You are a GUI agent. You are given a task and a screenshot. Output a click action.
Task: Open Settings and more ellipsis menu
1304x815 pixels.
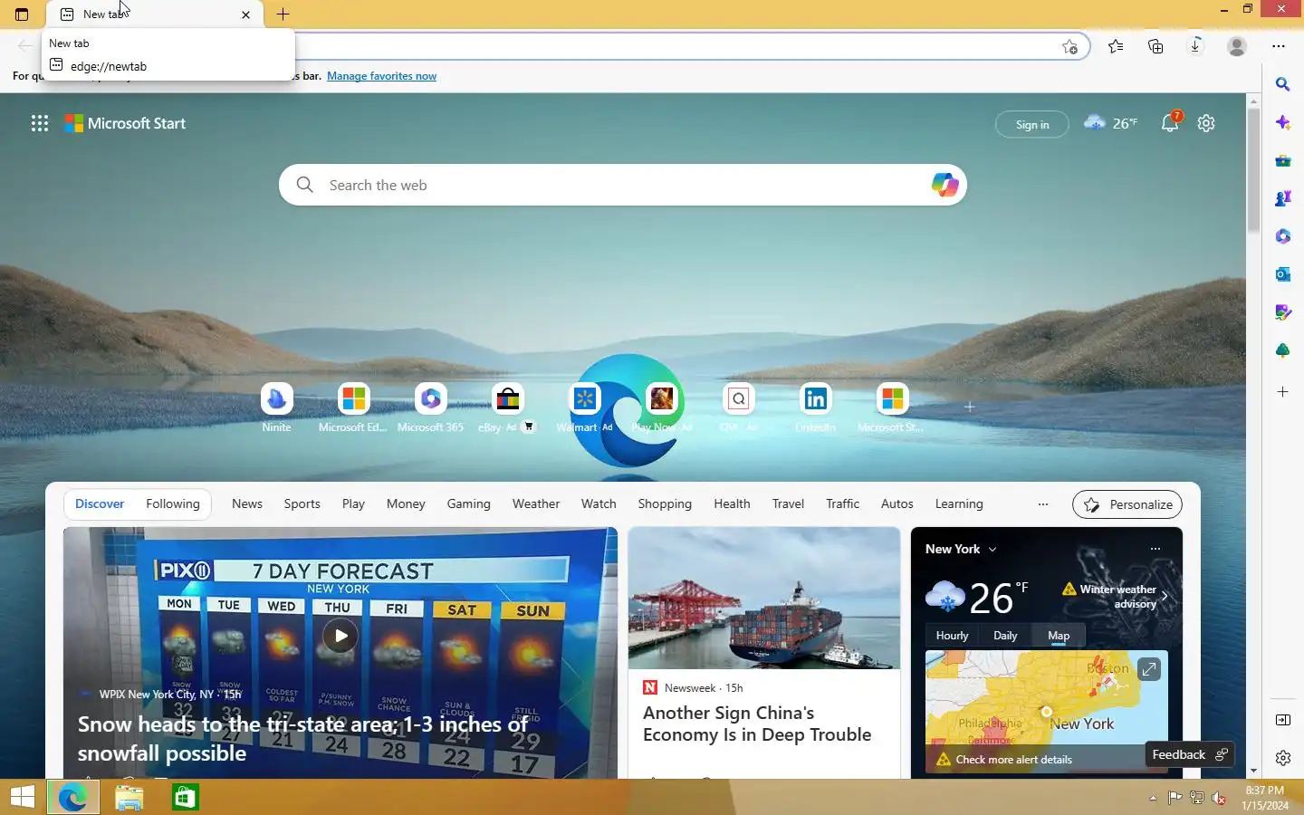pyautogui.click(x=1279, y=46)
